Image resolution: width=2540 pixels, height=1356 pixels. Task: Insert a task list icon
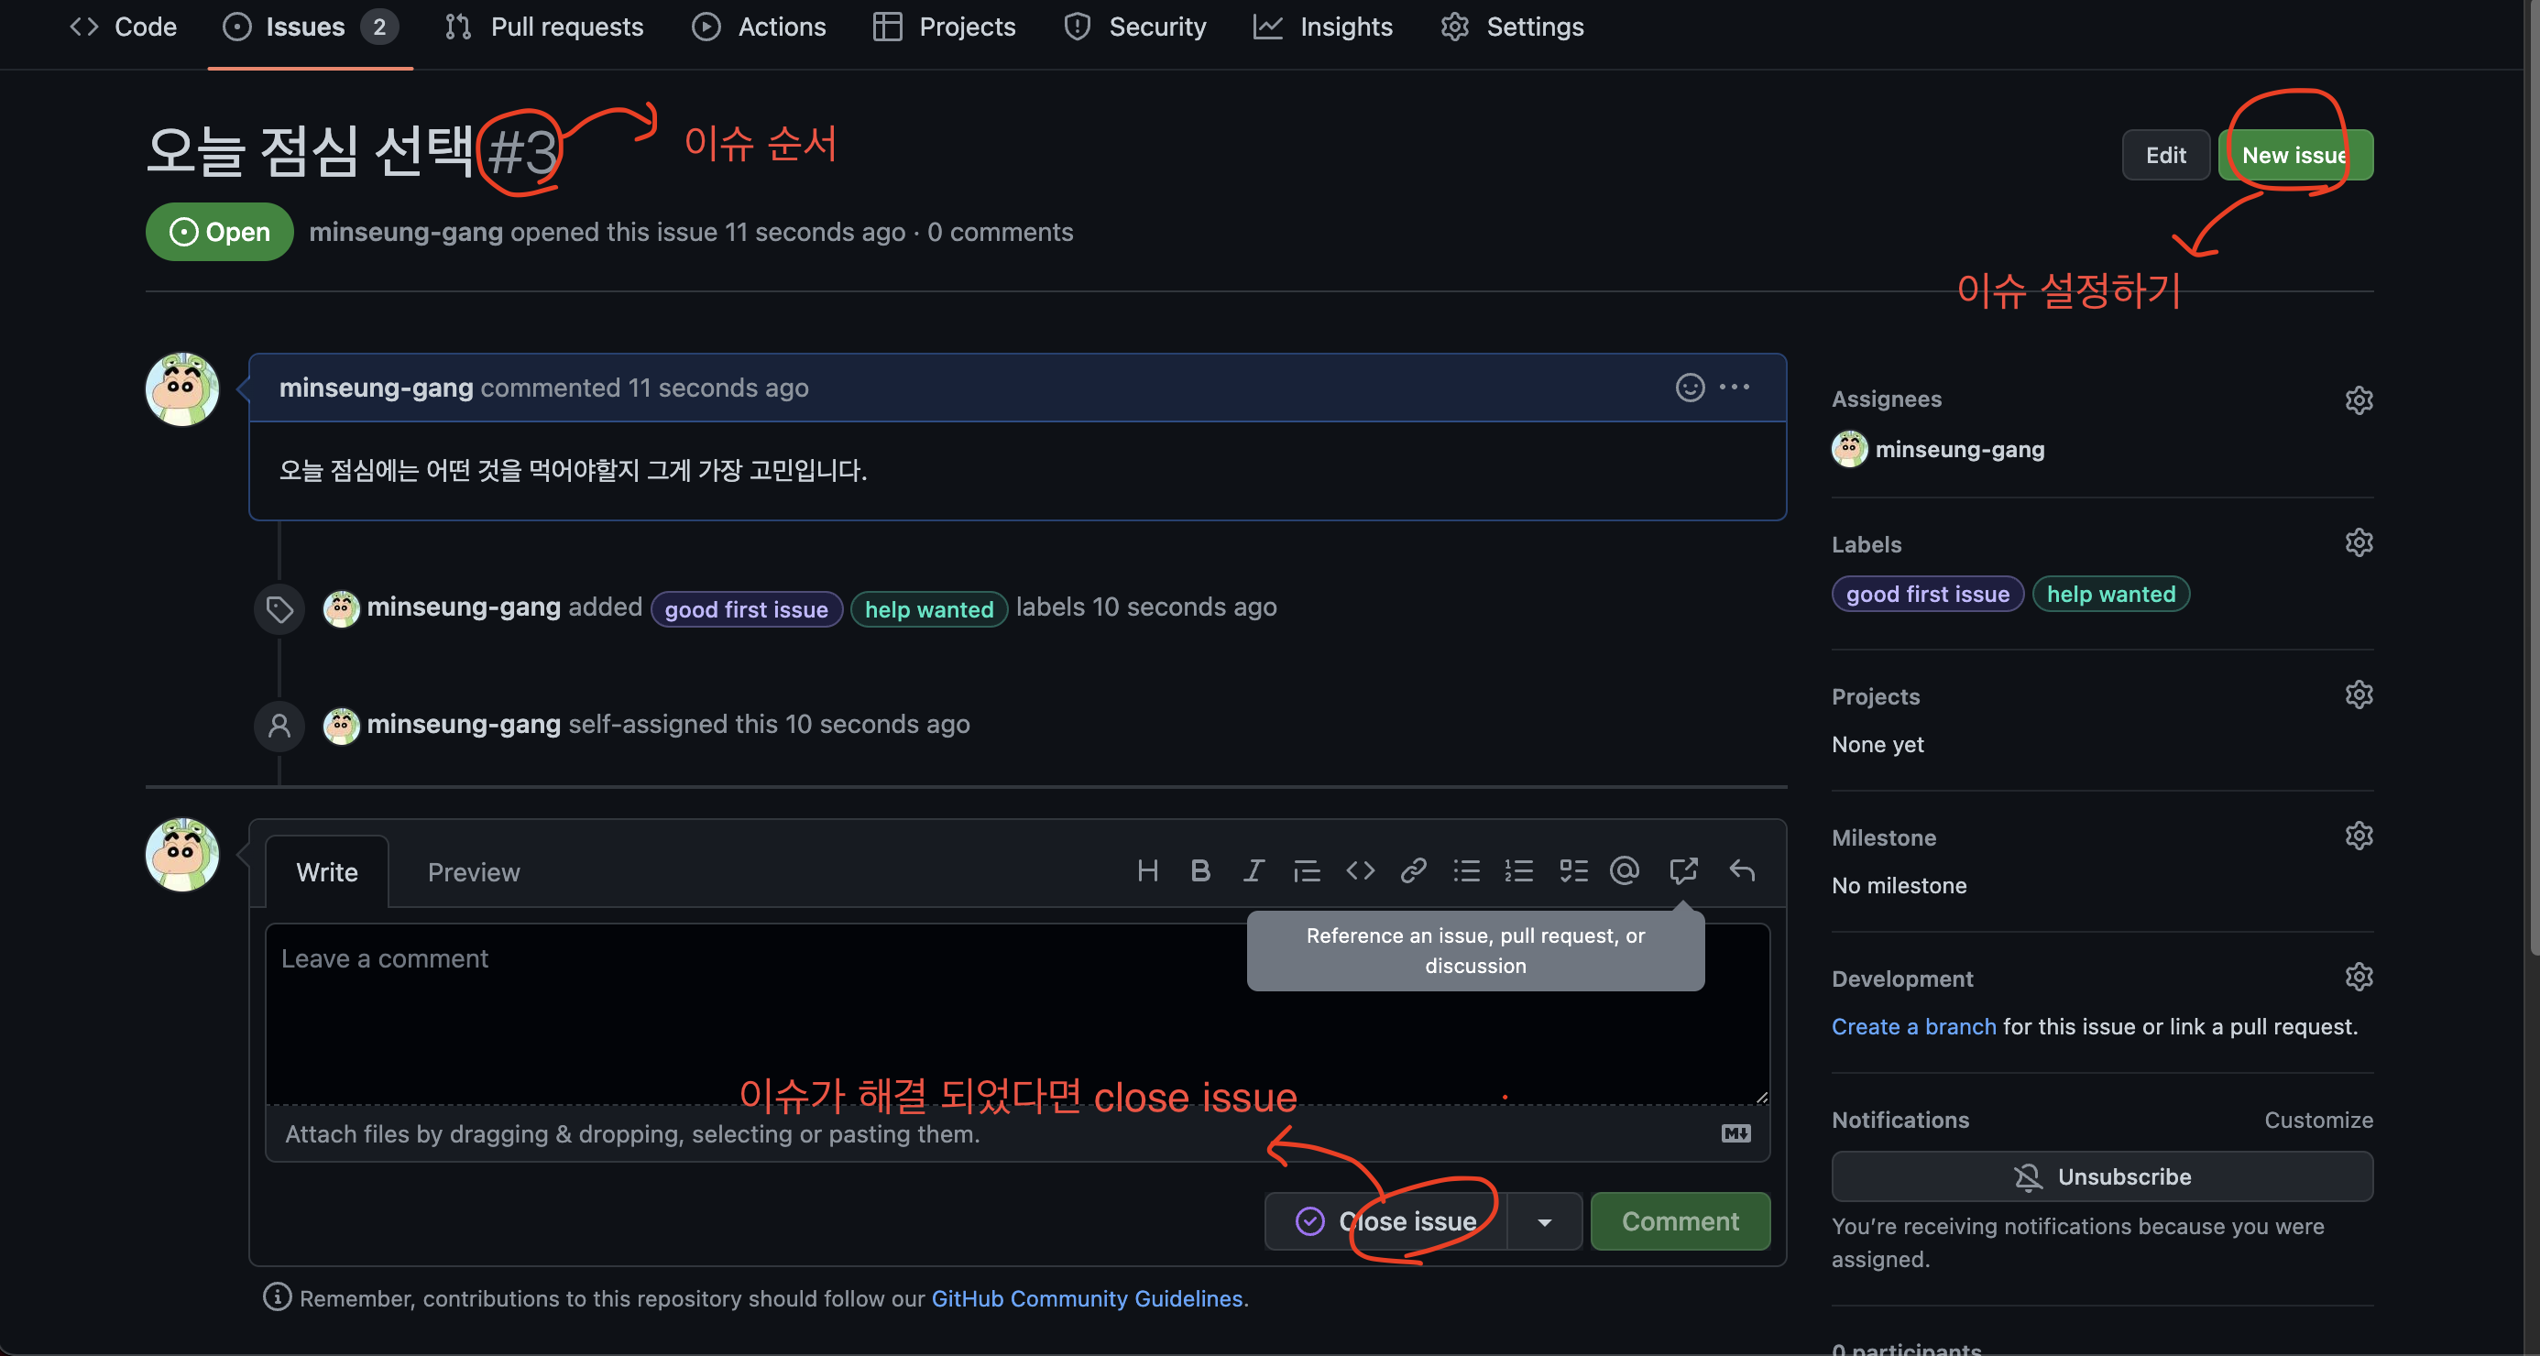tap(1572, 870)
